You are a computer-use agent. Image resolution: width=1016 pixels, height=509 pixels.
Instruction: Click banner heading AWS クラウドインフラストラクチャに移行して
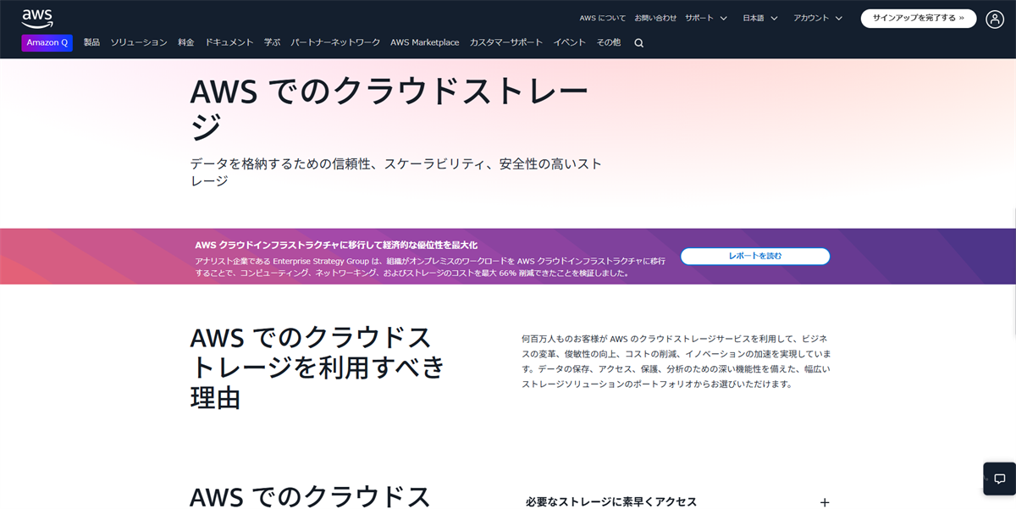pos(336,245)
